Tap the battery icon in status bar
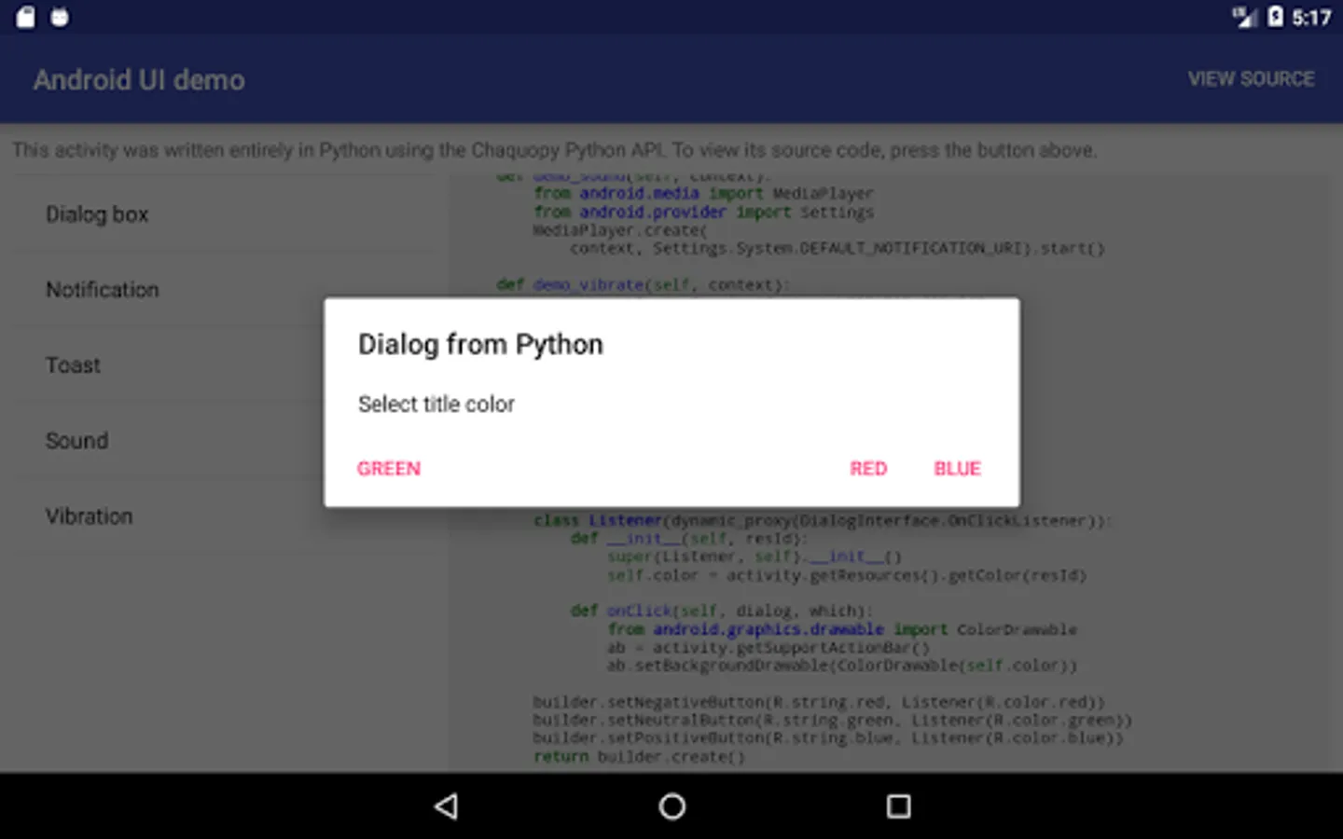Viewport: 1343px width, 839px height. click(x=1275, y=17)
